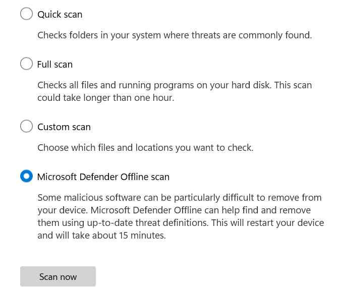
Task: Start scanning with the Scan now button
Action: point(58,276)
